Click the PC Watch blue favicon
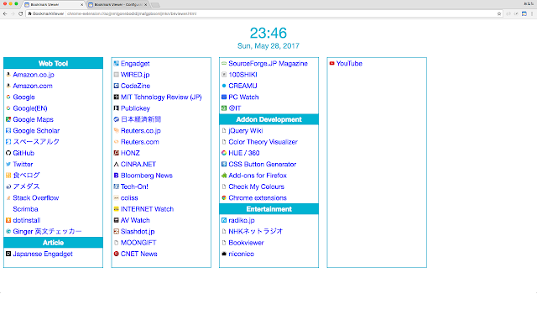 pyautogui.click(x=224, y=97)
